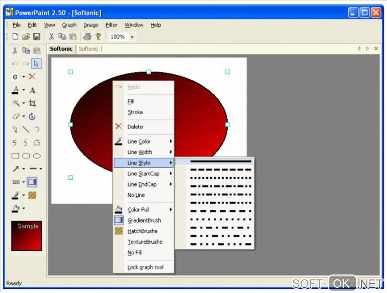The image size is (387, 293).
Task: Click the print icon in toolbar
Action: [x=87, y=37]
